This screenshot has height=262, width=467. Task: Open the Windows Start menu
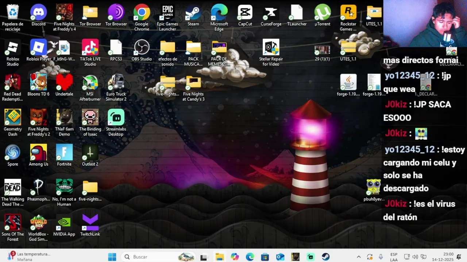click(112, 257)
